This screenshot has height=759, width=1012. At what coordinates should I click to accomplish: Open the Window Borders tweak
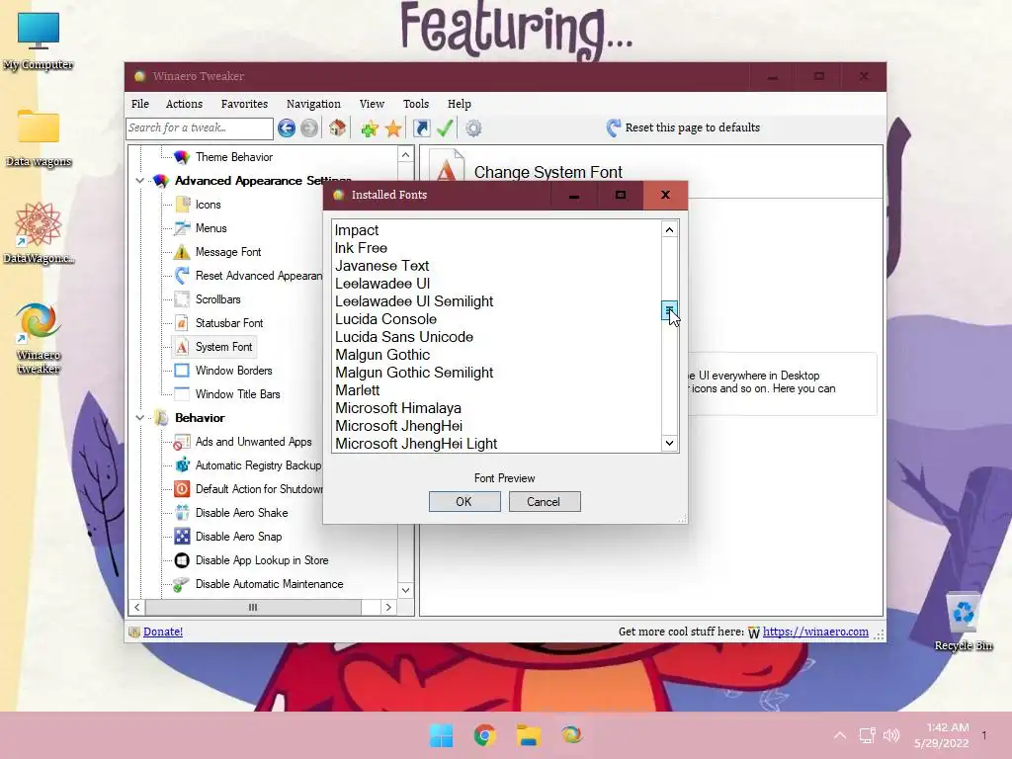233,371
